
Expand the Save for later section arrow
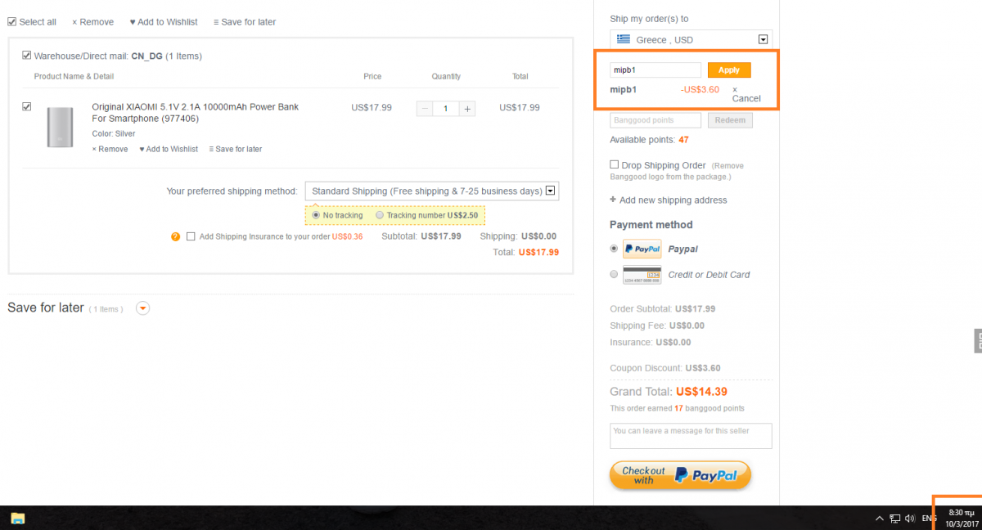click(143, 308)
